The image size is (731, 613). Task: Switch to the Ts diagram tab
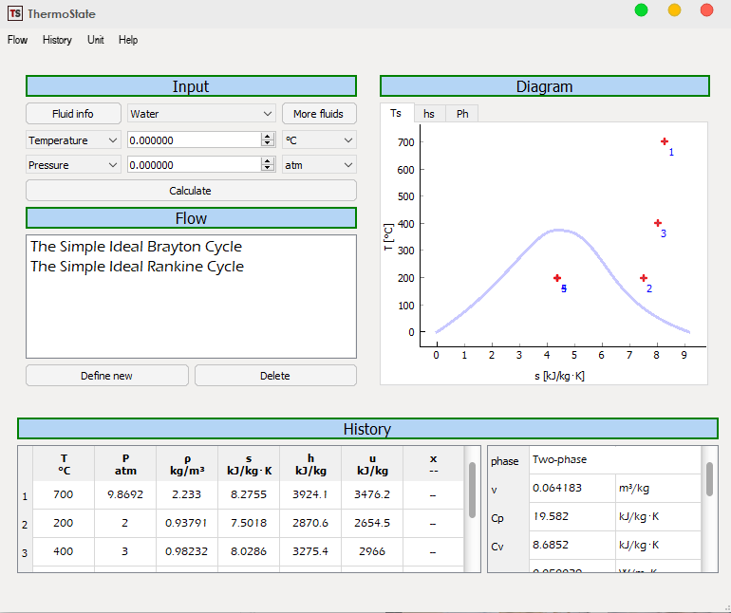click(x=396, y=113)
